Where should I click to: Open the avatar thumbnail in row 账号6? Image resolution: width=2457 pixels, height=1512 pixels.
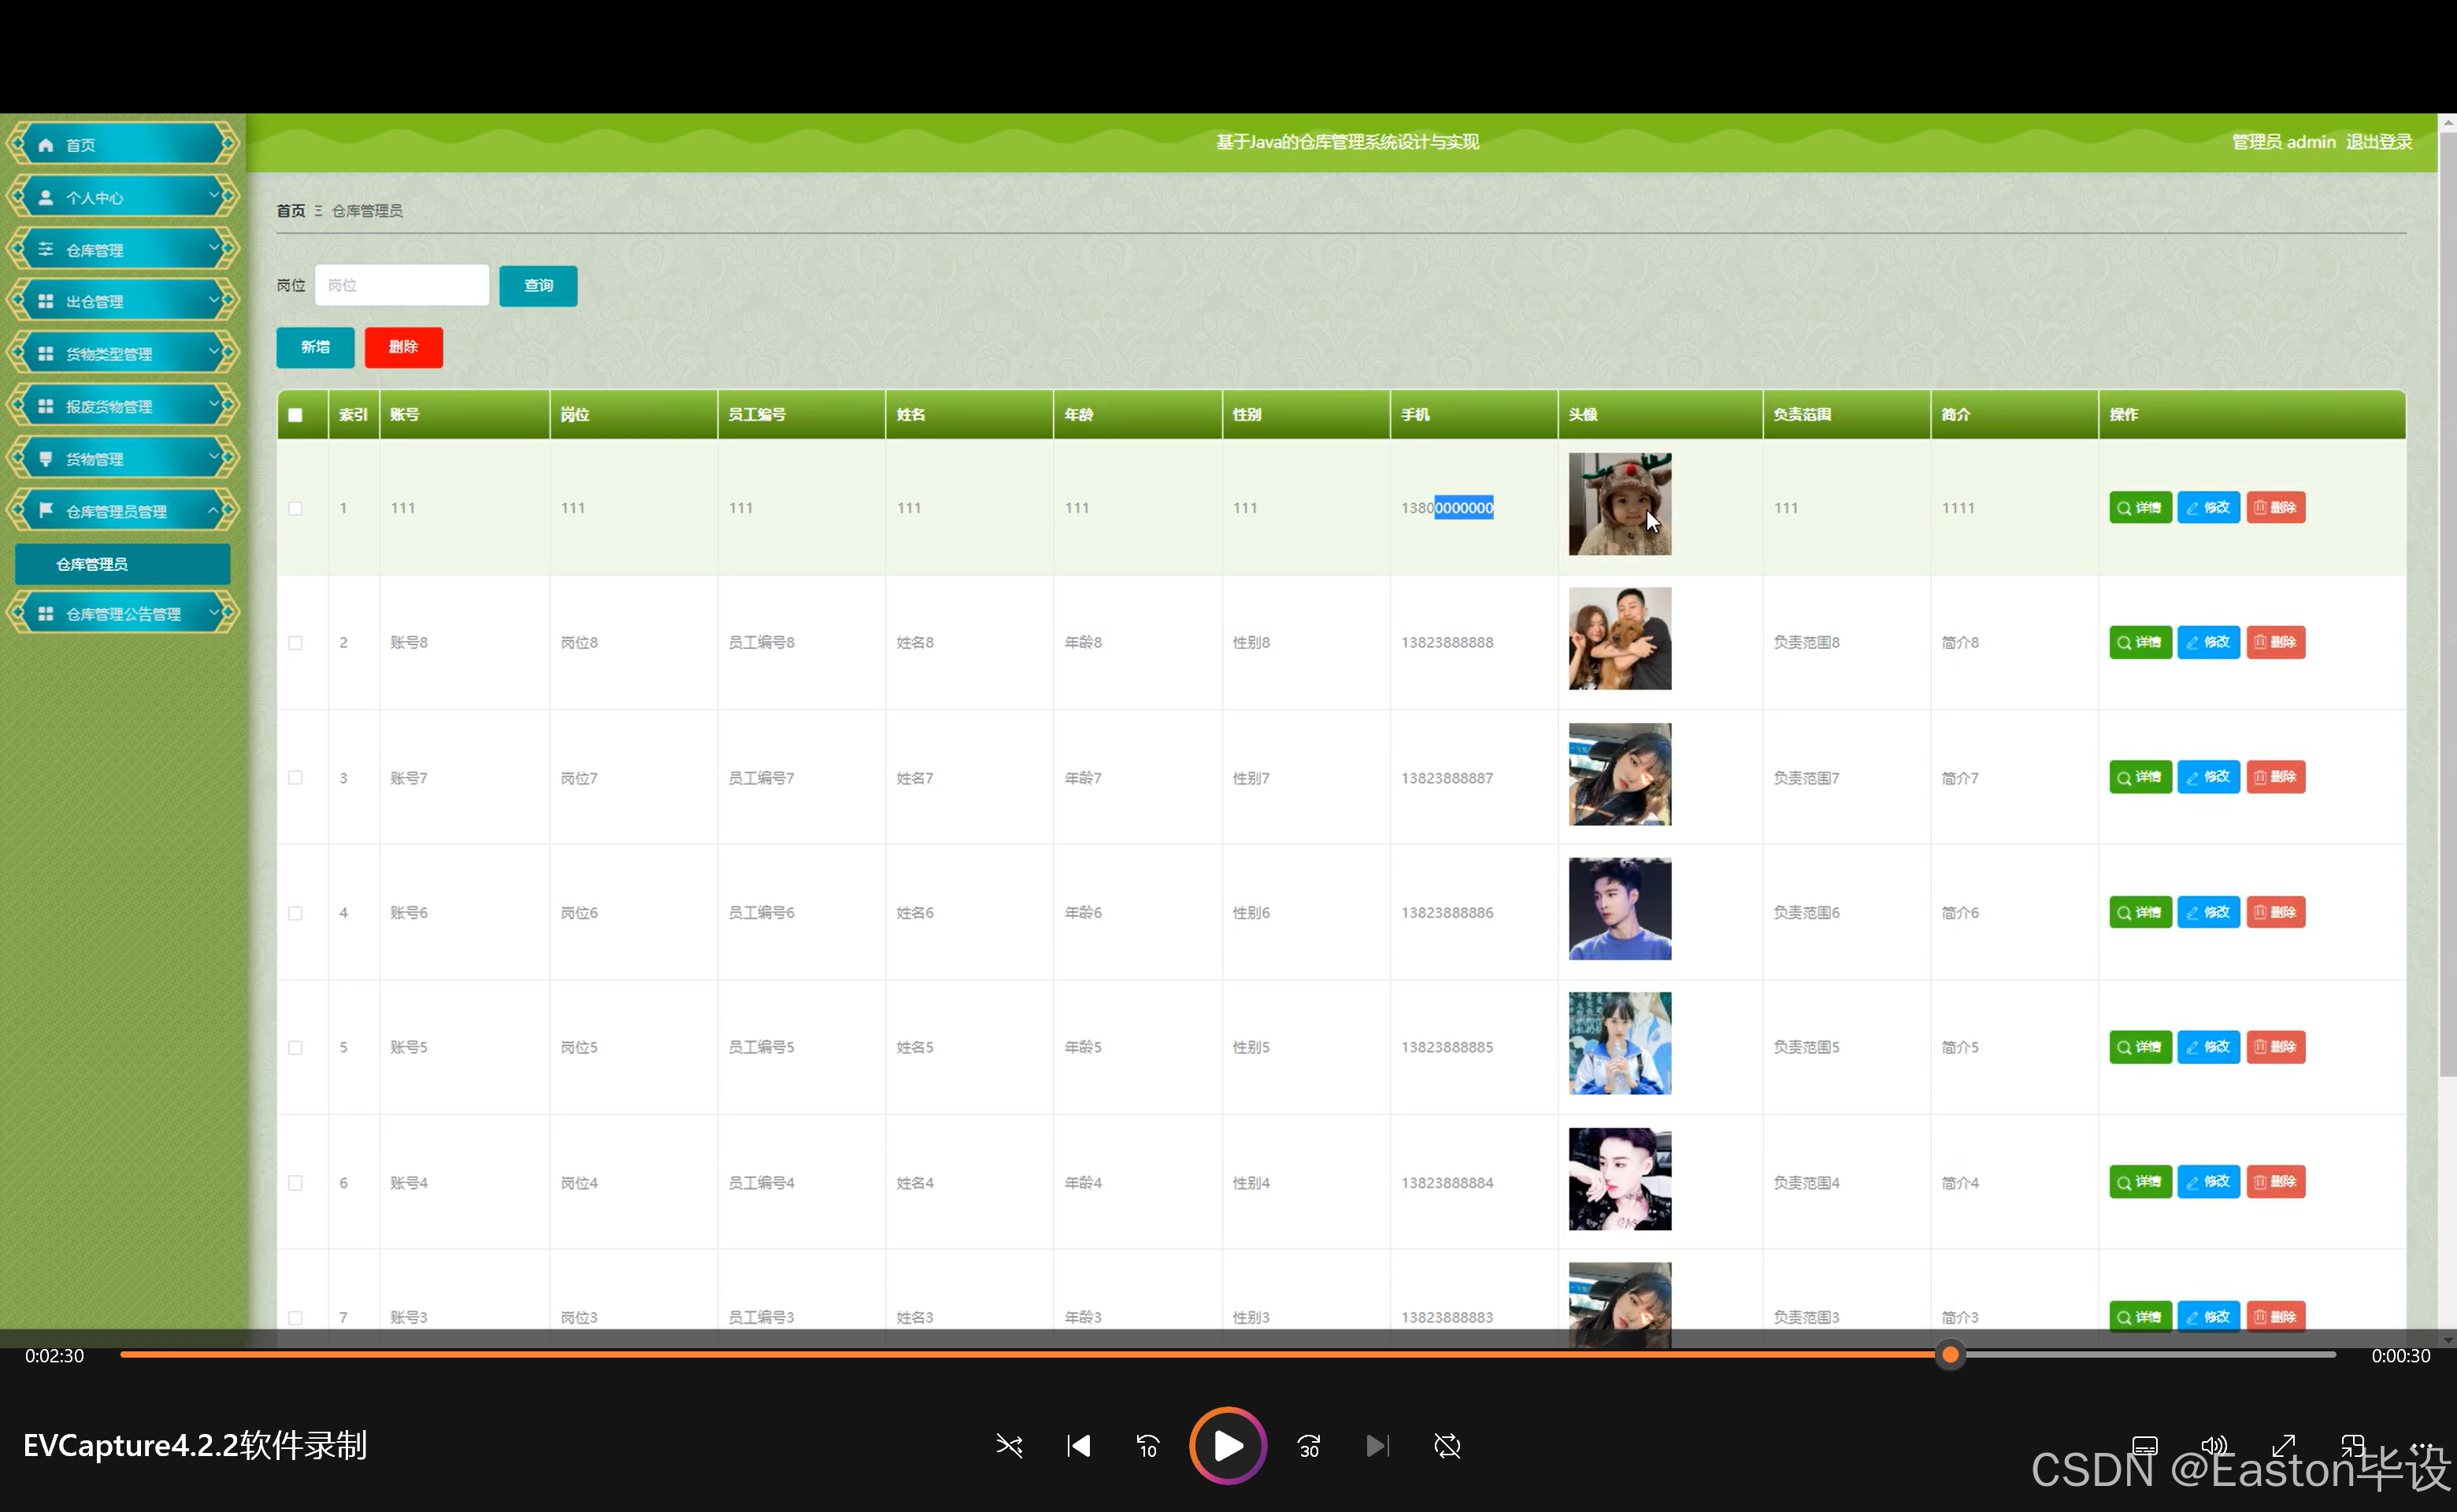(x=1619, y=908)
